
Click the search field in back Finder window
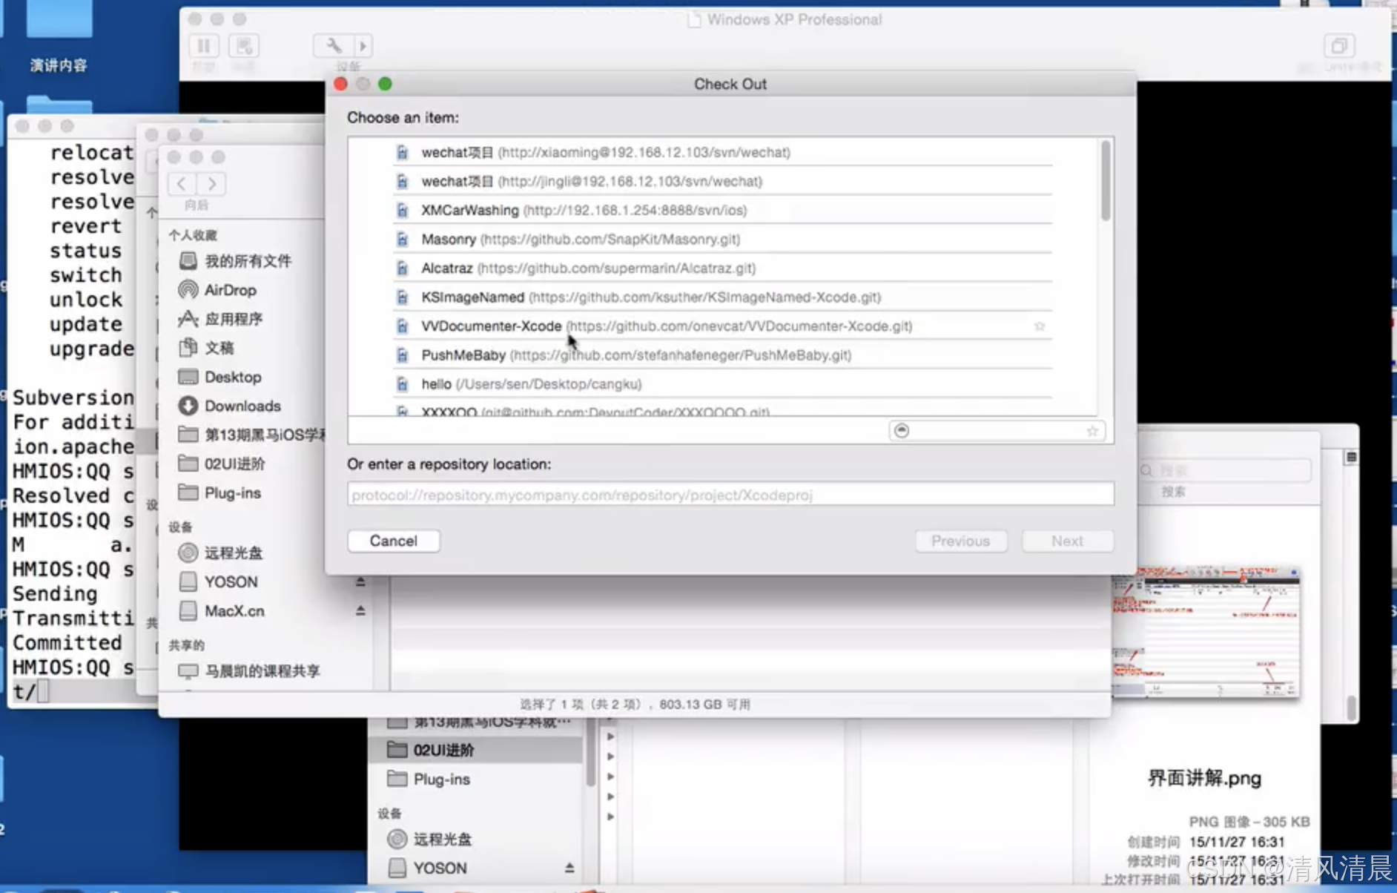[1226, 470]
